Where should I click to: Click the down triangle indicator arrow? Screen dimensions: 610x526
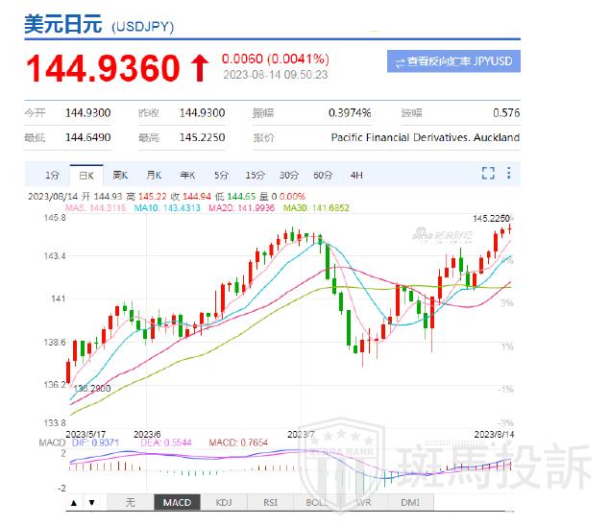click(91, 502)
